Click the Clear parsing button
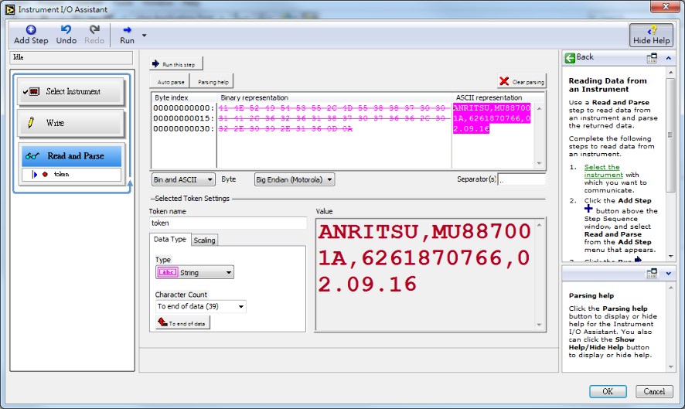685x409 pixels. point(522,81)
